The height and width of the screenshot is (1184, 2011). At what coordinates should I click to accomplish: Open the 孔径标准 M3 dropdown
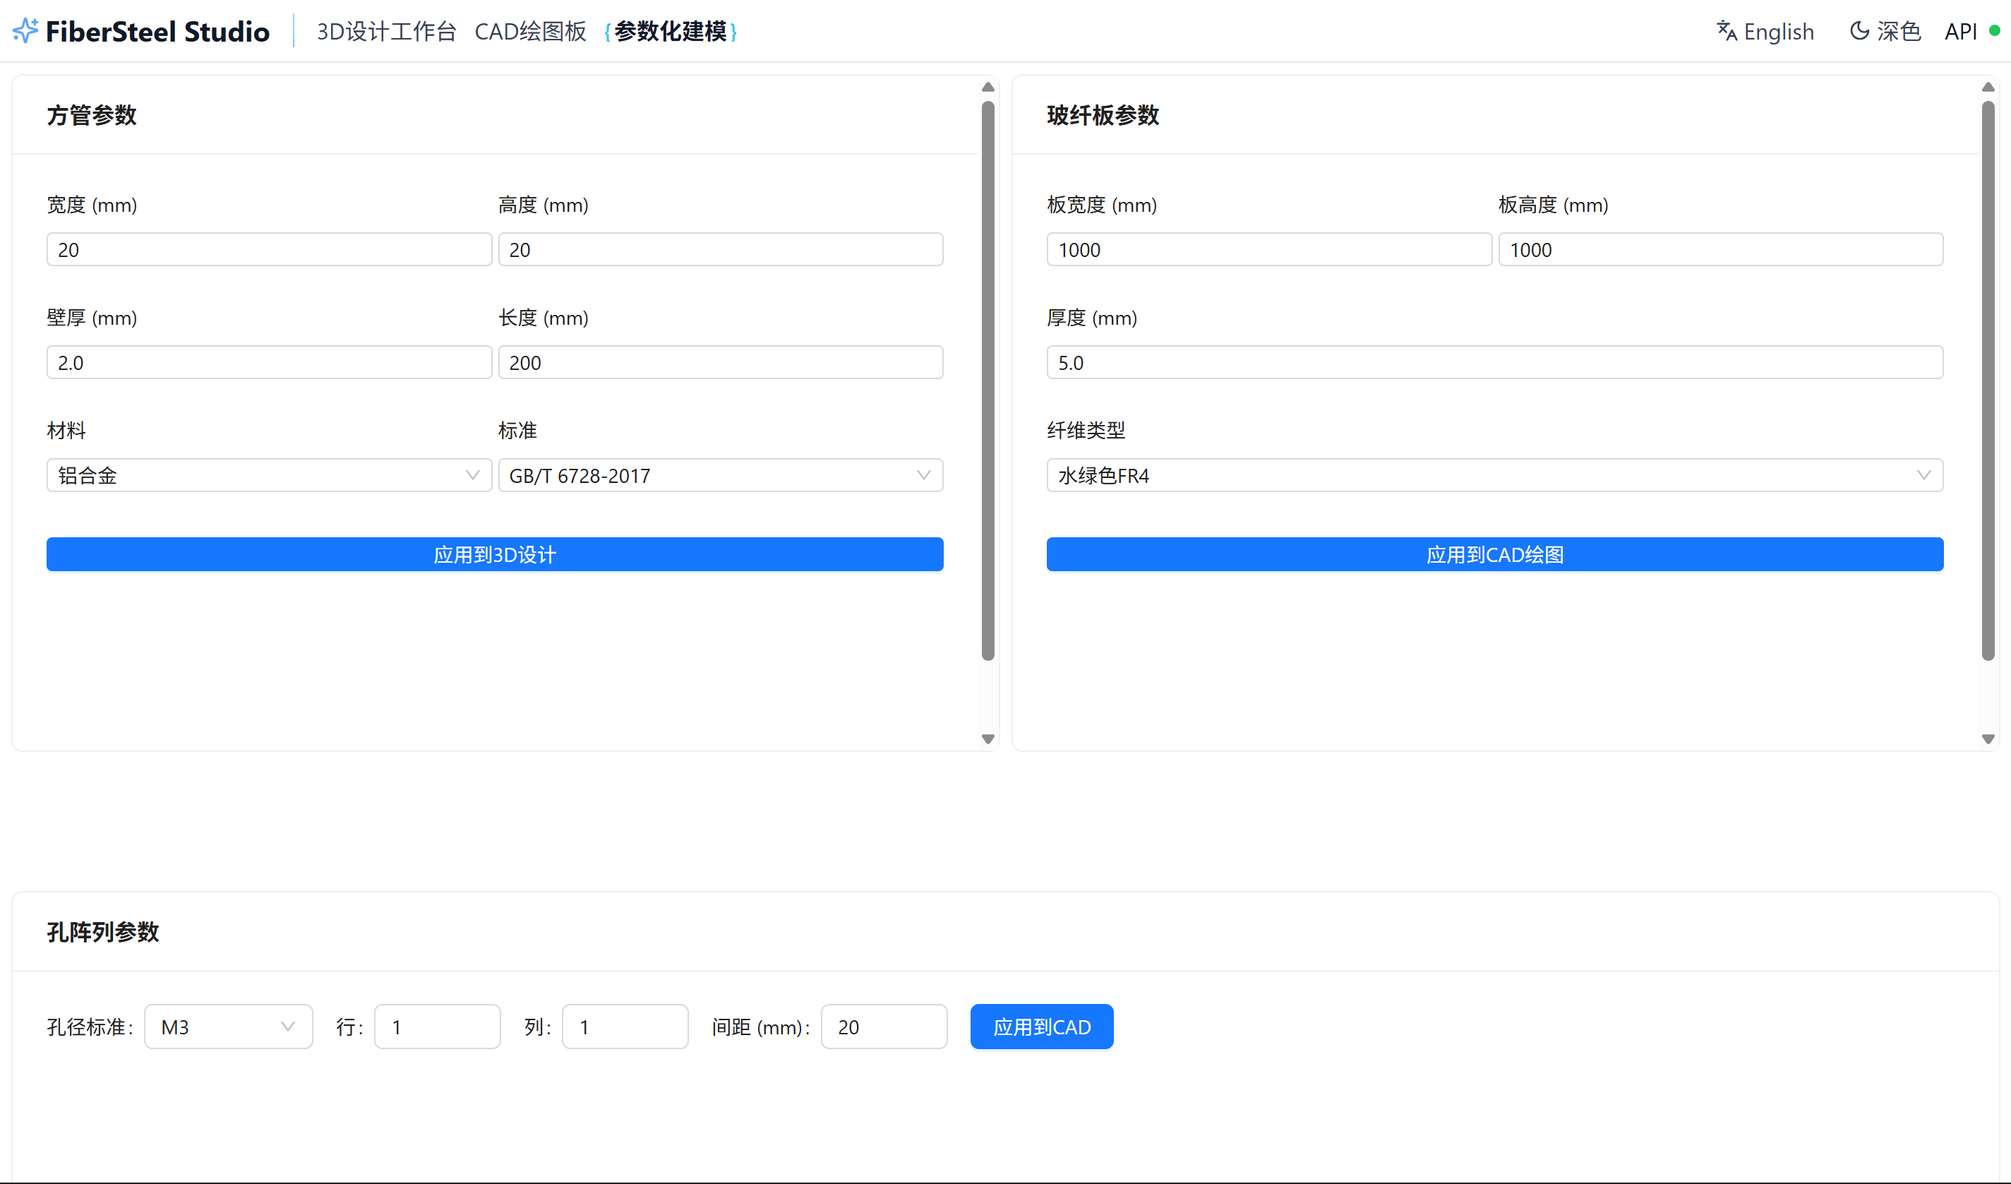(227, 1027)
